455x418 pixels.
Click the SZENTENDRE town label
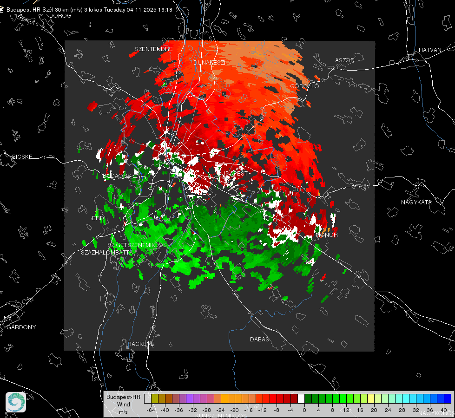tap(154, 49)
